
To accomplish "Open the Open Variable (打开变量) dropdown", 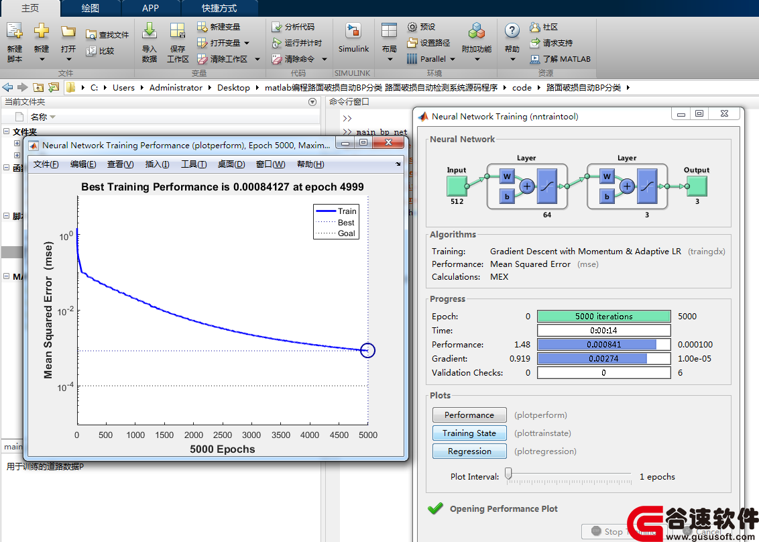I will 247,43.
